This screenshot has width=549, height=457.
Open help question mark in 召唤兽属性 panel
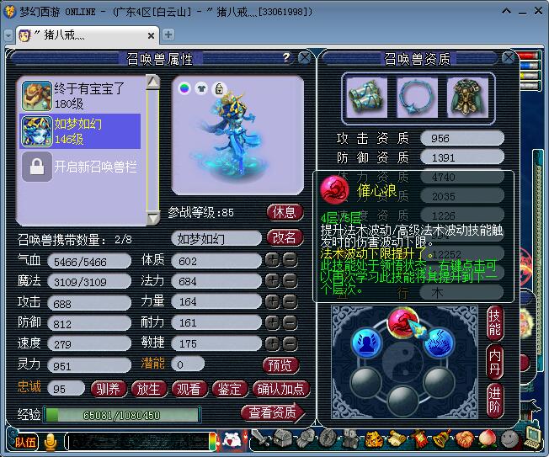click(x=286, y=57)
